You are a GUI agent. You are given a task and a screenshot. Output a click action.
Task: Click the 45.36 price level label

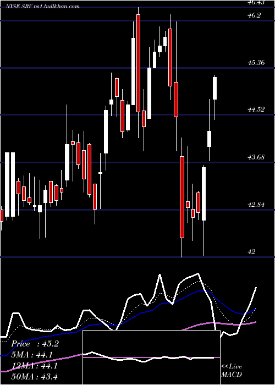point(256,63)
